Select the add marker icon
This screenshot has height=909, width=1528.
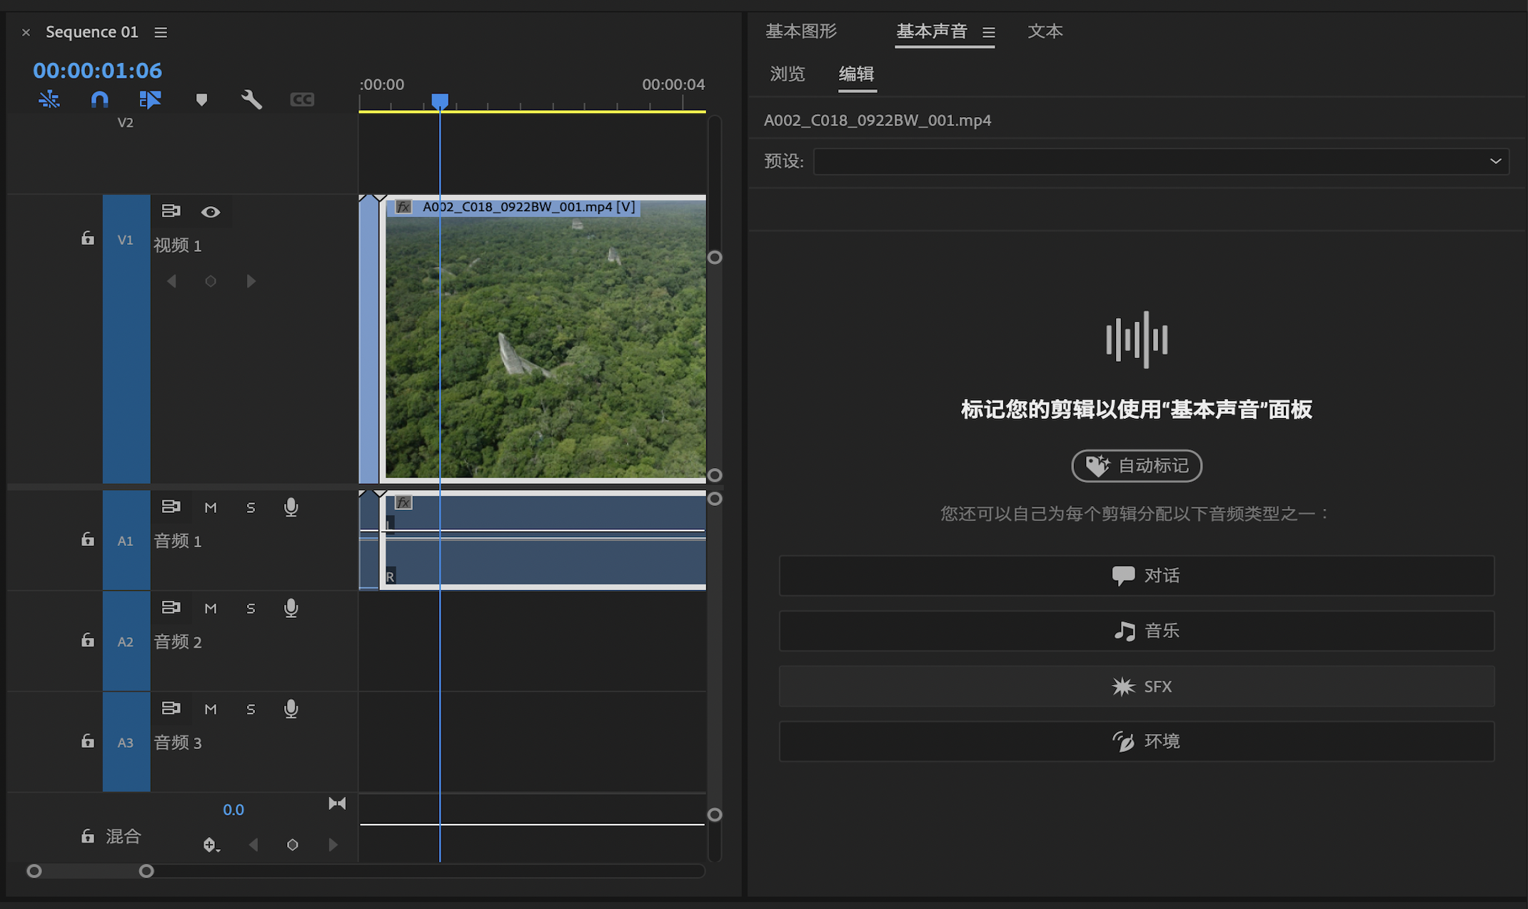(202, 100)
